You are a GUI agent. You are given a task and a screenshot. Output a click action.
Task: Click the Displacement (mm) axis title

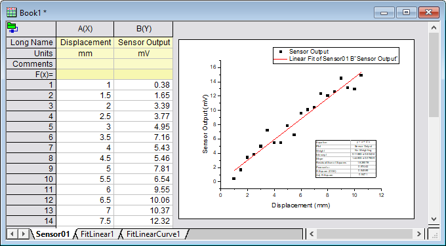click(300, 205)
